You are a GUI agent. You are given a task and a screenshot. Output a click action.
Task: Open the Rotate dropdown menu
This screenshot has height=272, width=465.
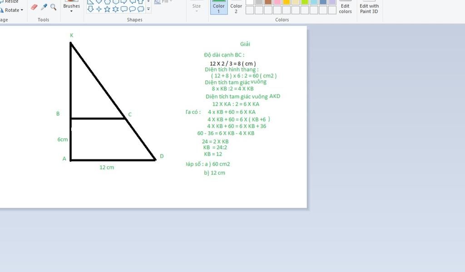coord(12,10)
